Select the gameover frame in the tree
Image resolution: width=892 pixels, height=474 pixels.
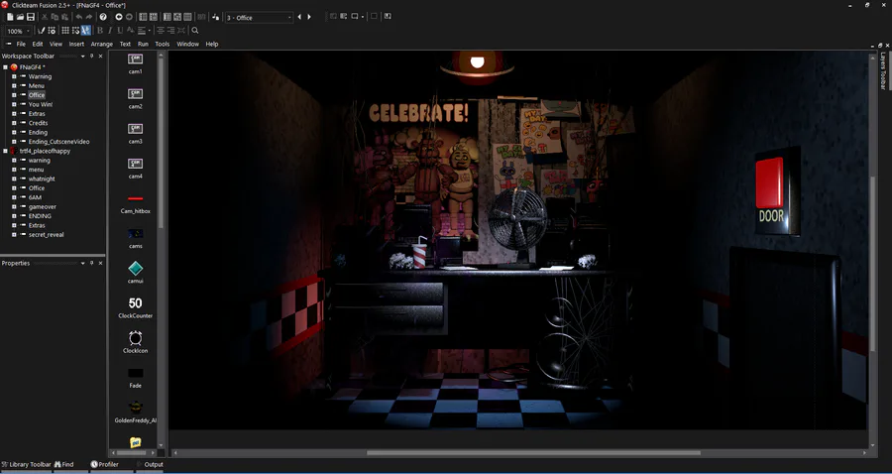pyautogui.click(x=43, y=207)
